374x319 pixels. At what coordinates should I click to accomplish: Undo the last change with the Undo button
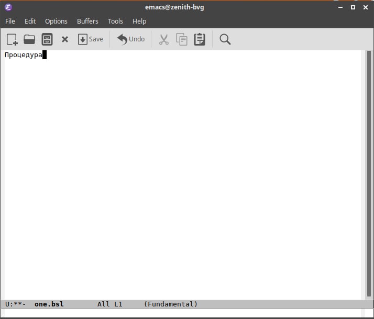[131, 39]
